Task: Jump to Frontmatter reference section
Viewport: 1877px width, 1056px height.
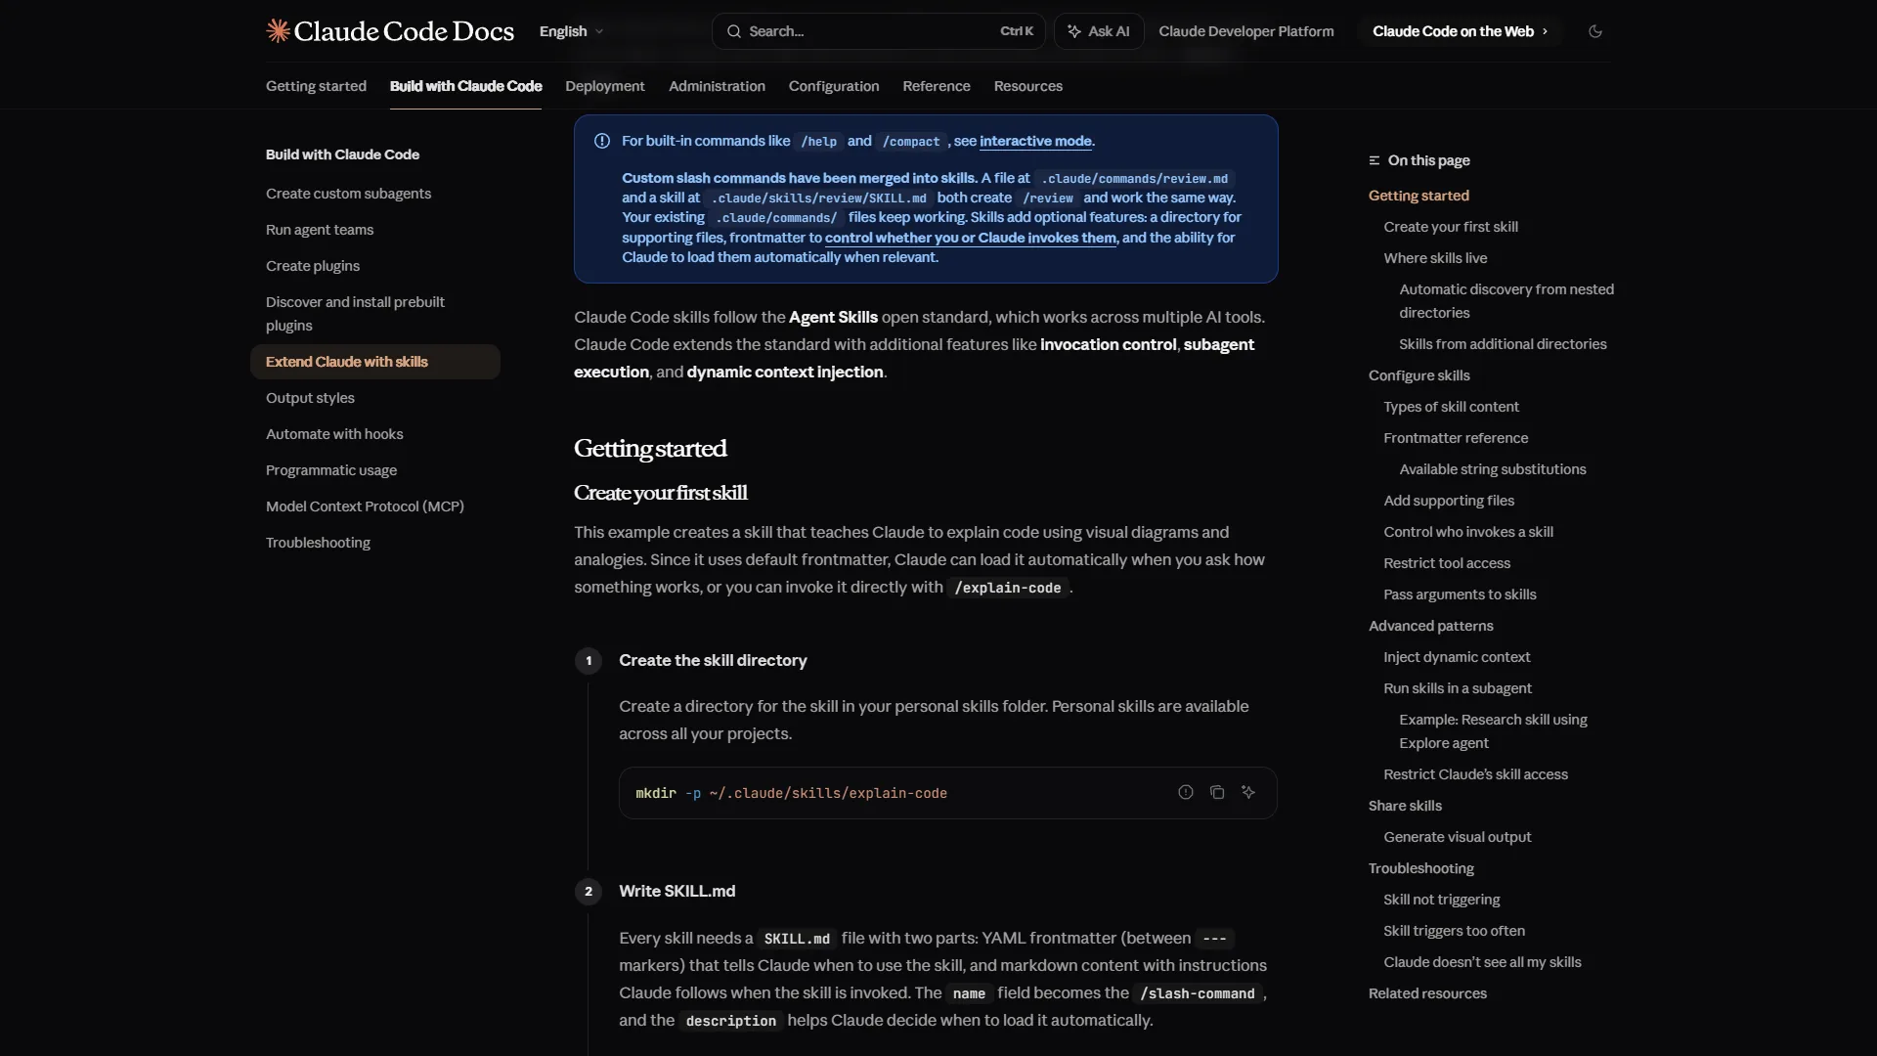Action: pos(1456,438)
